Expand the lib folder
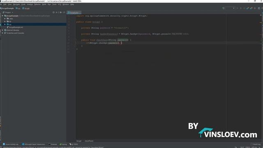The image size is (263, 148). (x=5, y=21)
